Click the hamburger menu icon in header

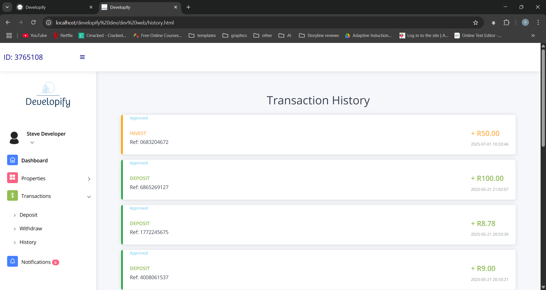82,57
